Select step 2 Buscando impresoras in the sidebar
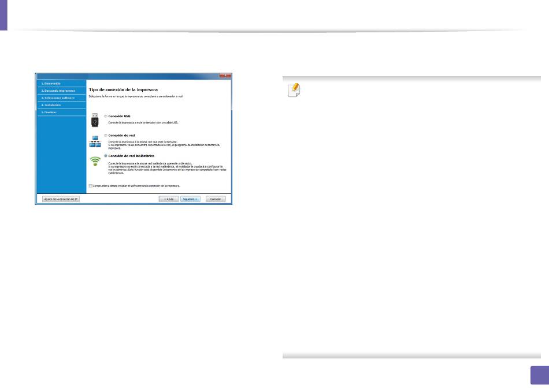The height and width of the screenshot is (389, 549). tap(62, 91)
